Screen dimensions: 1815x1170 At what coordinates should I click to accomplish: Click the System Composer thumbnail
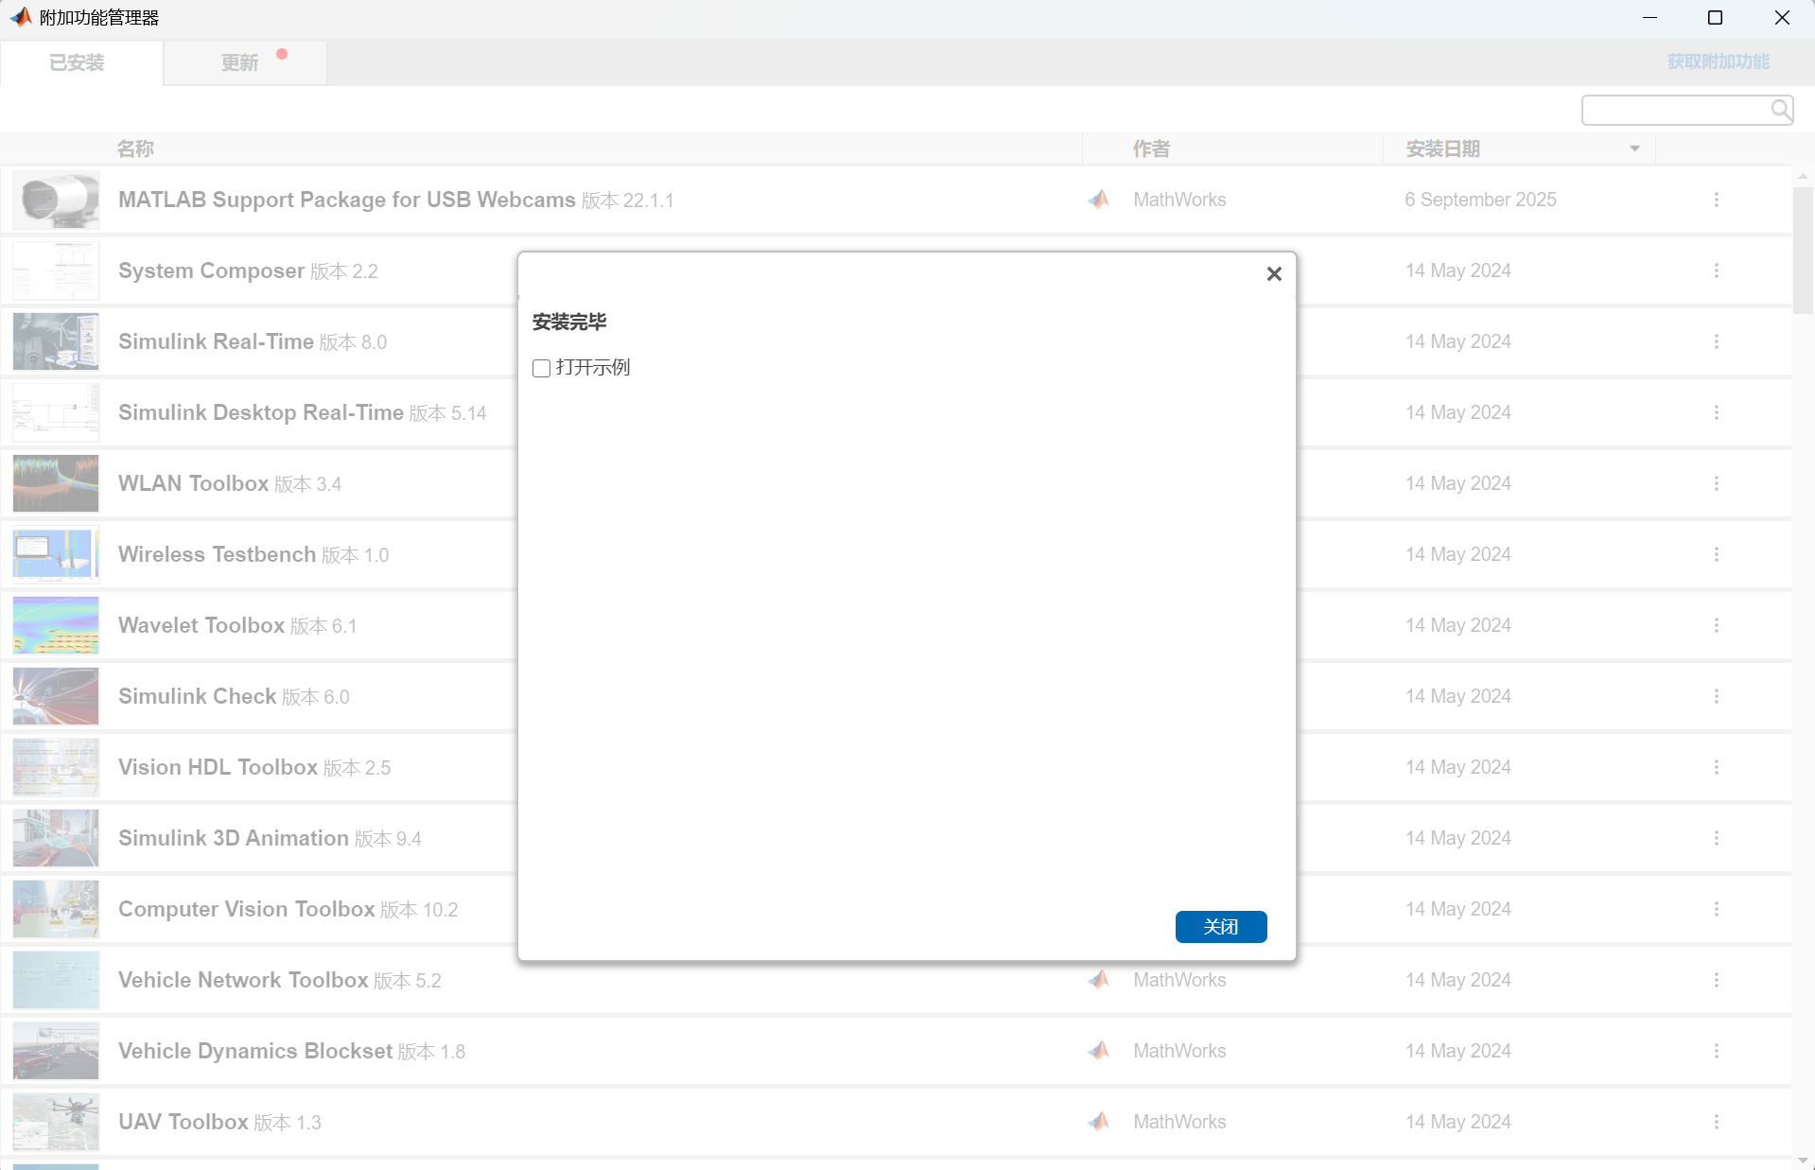(x=56, y=271)
